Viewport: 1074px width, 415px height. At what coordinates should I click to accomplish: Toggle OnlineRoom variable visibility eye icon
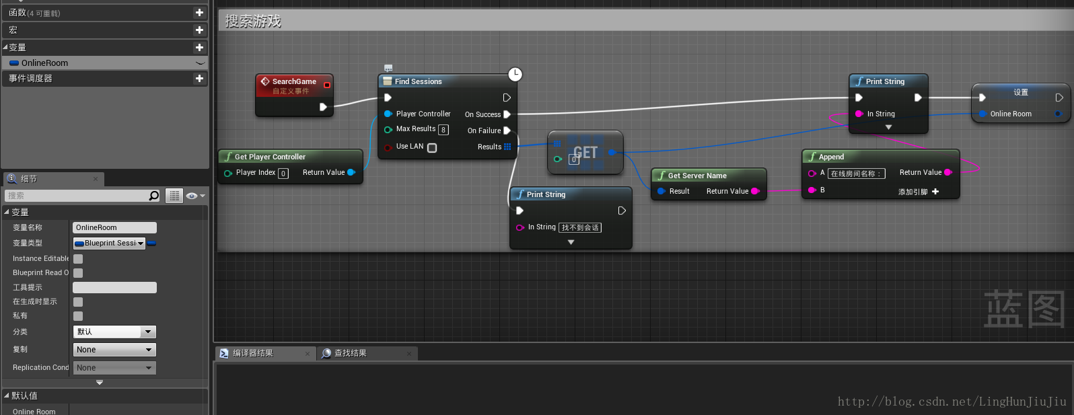pyautogui.click(x=200, y=63)
